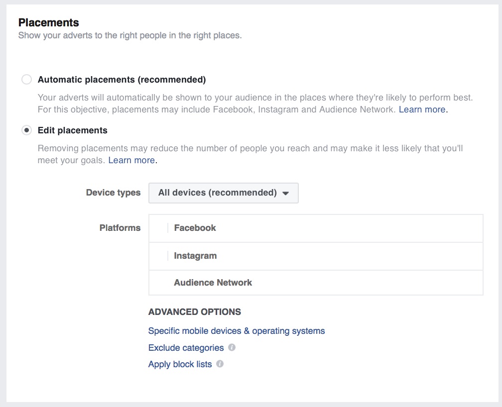Expand the Facebook platform row
This screenshot has width=502, height=407.
[x=316, y=228]
